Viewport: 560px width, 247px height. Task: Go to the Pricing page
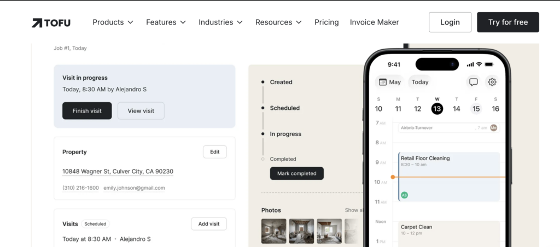pyautogui.click(x=326, y=22)
